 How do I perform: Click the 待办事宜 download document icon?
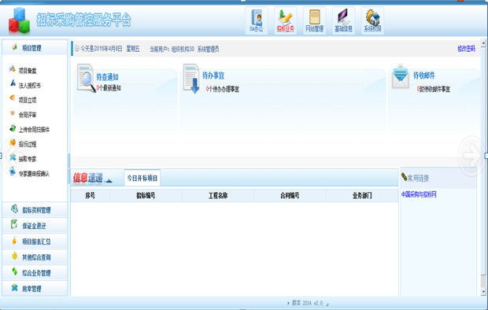click(191, 79)
